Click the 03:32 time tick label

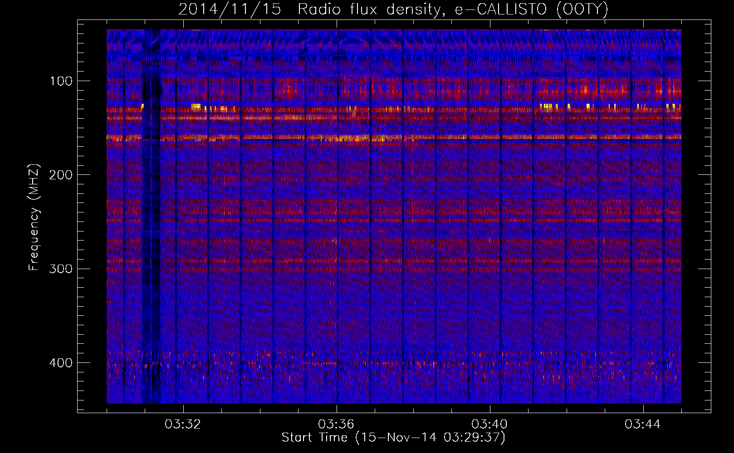pos(183,424)
